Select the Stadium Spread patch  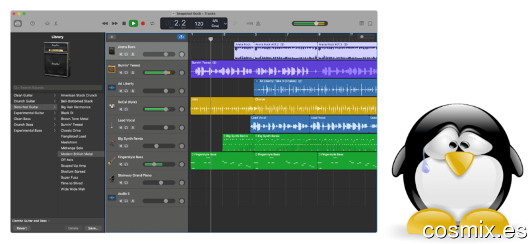point(73,171)
